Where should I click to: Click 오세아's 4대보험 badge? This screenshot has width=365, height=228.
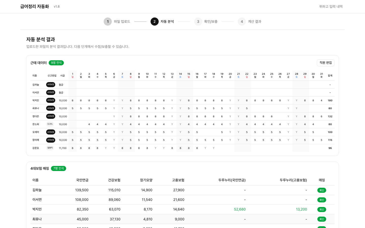51,132
